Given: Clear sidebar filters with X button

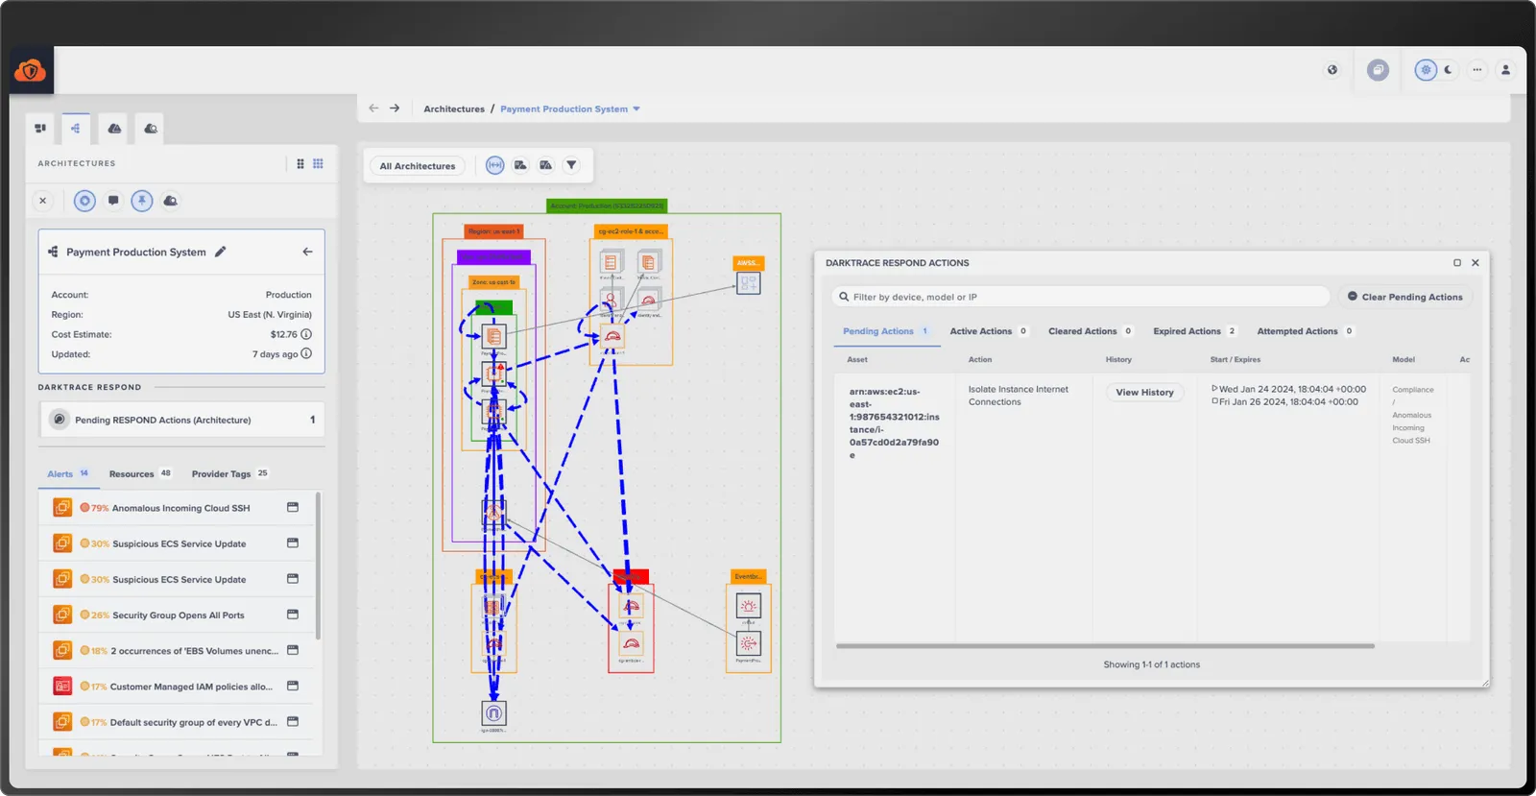Looking at the screenshot, I should (x=42, y=201).
